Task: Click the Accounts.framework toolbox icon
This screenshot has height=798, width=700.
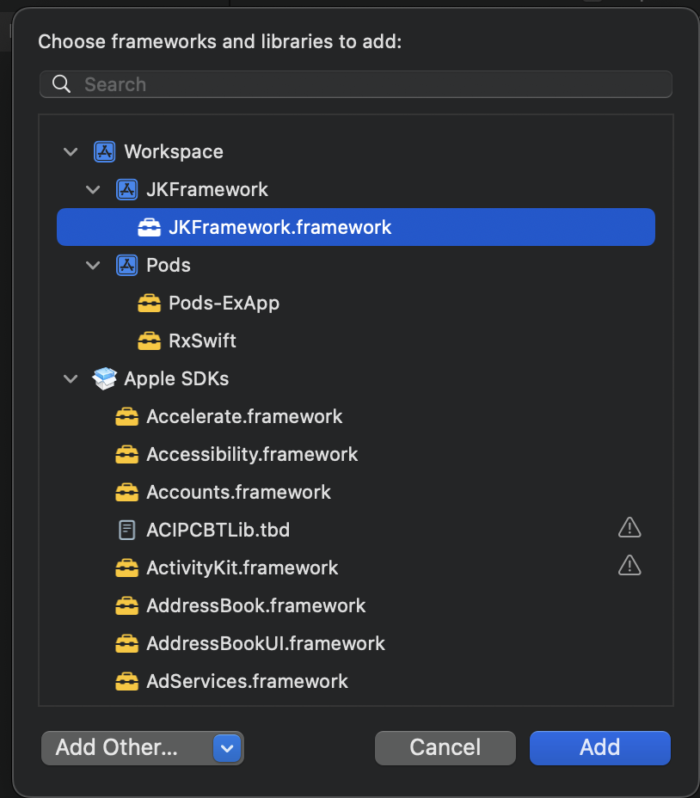Action: (x=126, y=492)
